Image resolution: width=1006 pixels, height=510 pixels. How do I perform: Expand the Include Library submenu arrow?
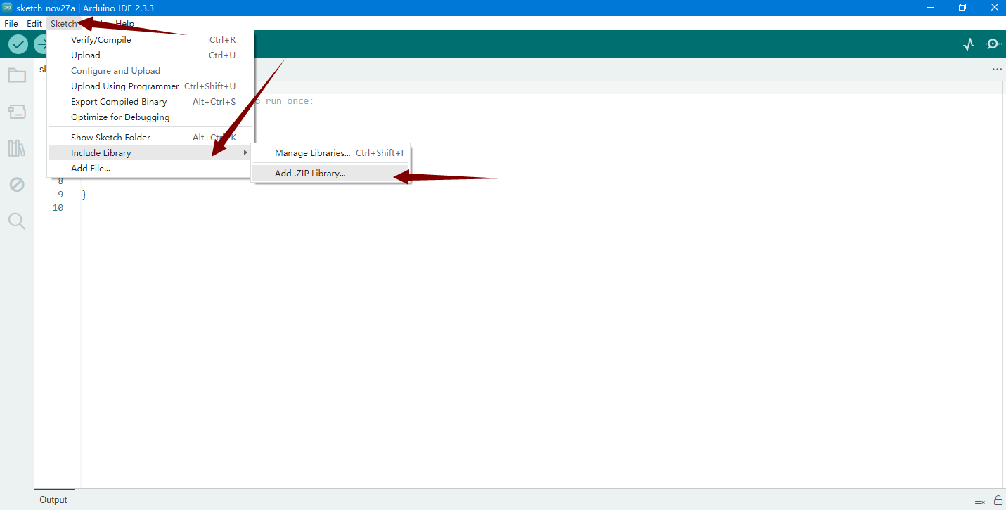[245, 152]
